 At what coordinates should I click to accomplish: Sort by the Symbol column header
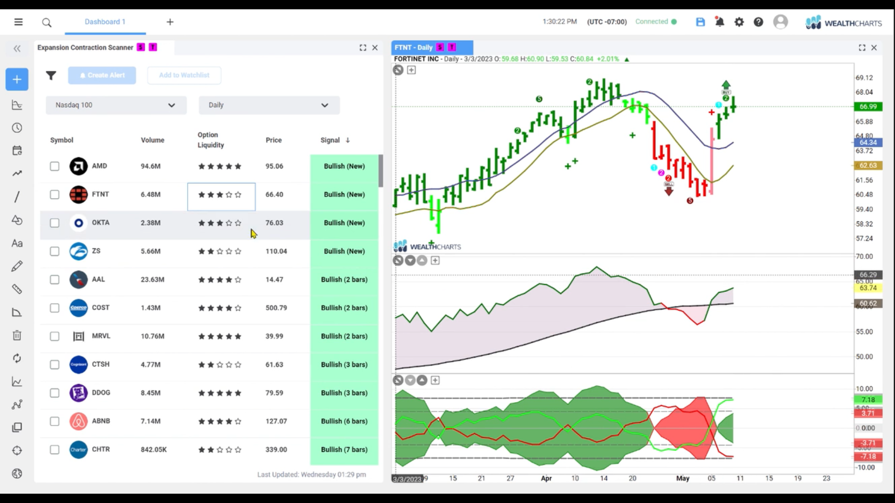click(x=62, y=140)
